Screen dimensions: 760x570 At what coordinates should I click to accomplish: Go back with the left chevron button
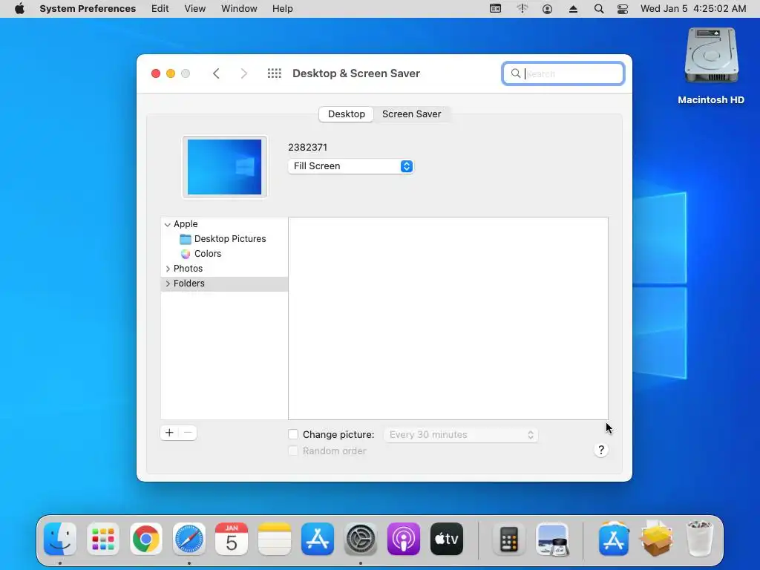pyautogui.click(x=216, y=73)
